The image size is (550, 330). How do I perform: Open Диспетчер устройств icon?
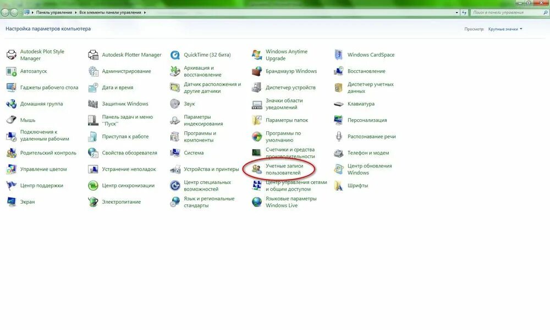[257, 87]
